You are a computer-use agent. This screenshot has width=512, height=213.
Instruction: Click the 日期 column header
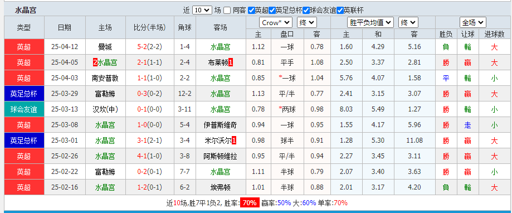(x=65, y=28)
